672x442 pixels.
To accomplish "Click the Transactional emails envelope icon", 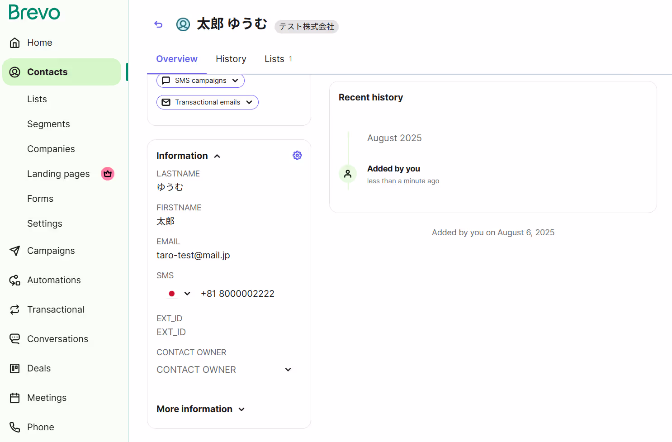I will [x=166, y=102].
